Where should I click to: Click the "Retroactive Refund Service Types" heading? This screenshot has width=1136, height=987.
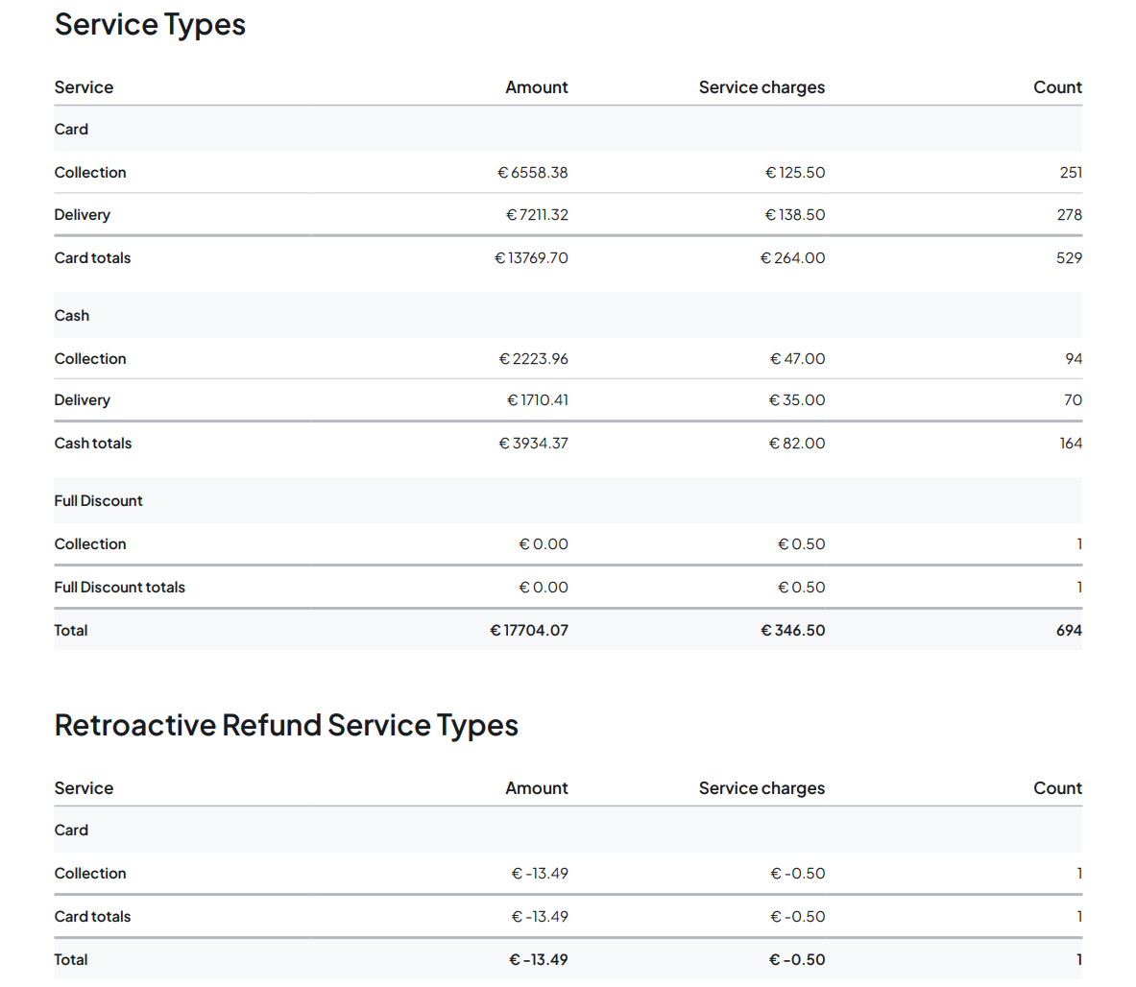tap(286, 726)
